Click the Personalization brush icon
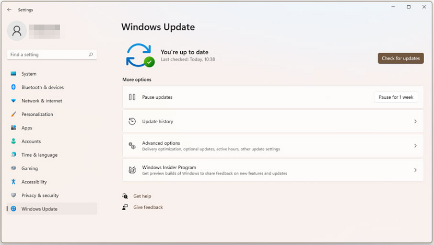434x245 pixels. [x=13, y=114]
